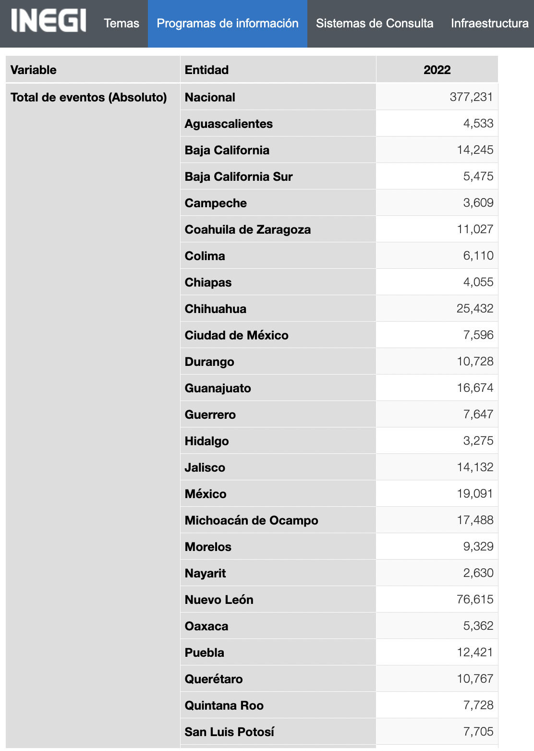Select the Baja California Sur cell
The height and width of the screenshot is (751, 534).
239,176
